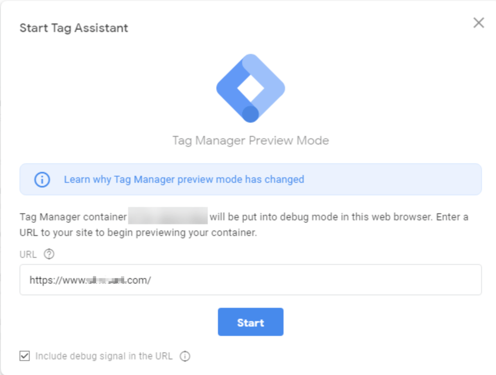
Task: Uncheck the Include debug signal checkbox
Action: click(25, 356)
